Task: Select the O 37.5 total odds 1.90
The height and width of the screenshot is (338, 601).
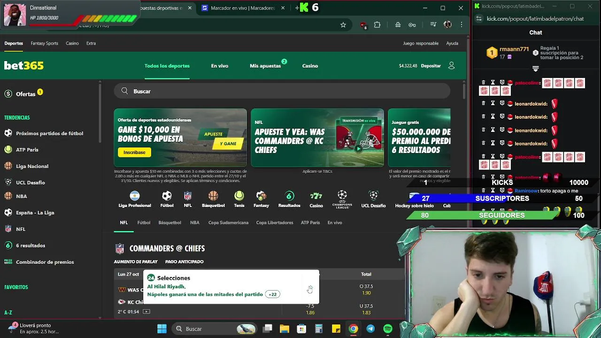Action: 366,290
